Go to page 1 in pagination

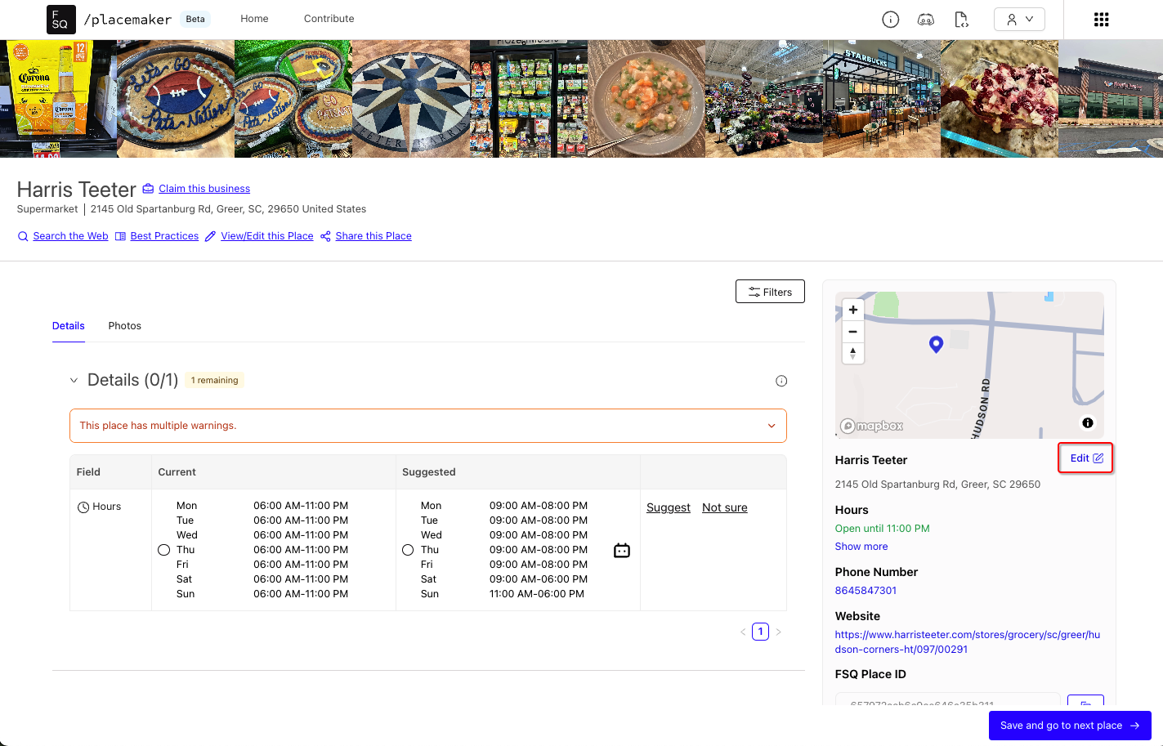761,632
